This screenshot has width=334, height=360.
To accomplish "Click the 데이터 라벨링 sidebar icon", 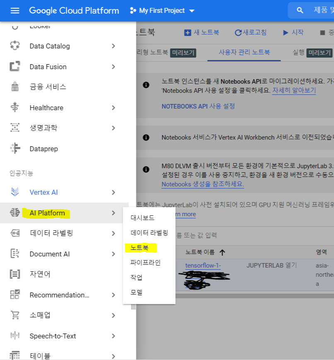I will pyautogui.click(x=15, y=233).
